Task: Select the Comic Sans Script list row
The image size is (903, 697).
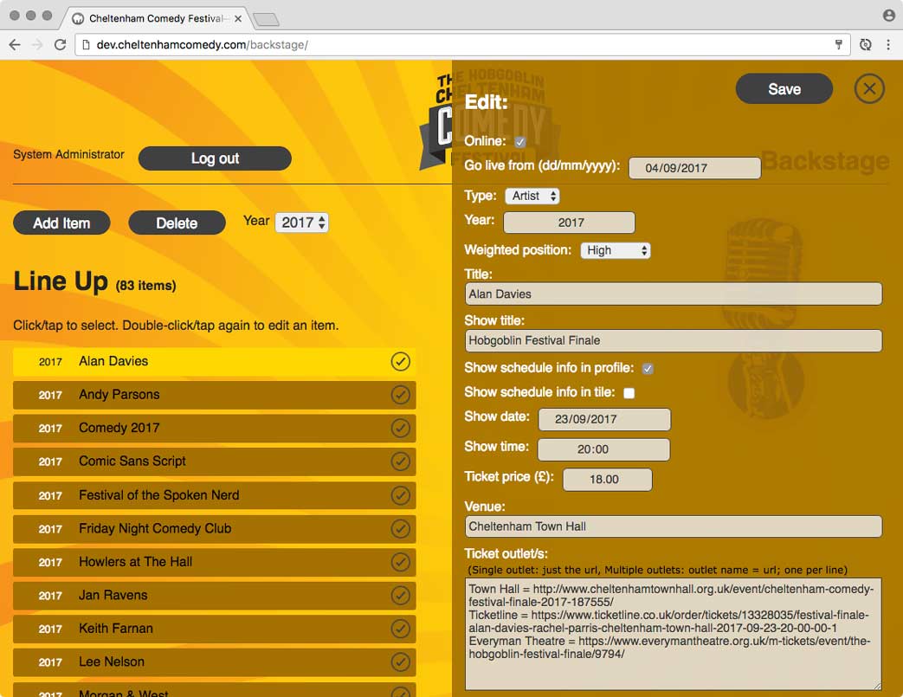Action: coord(214,462)
